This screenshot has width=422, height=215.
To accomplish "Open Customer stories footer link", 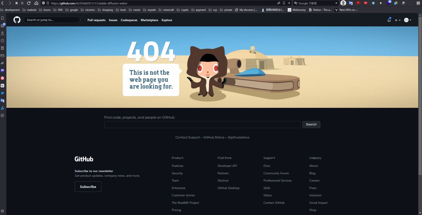I will (x=183, y=195).
